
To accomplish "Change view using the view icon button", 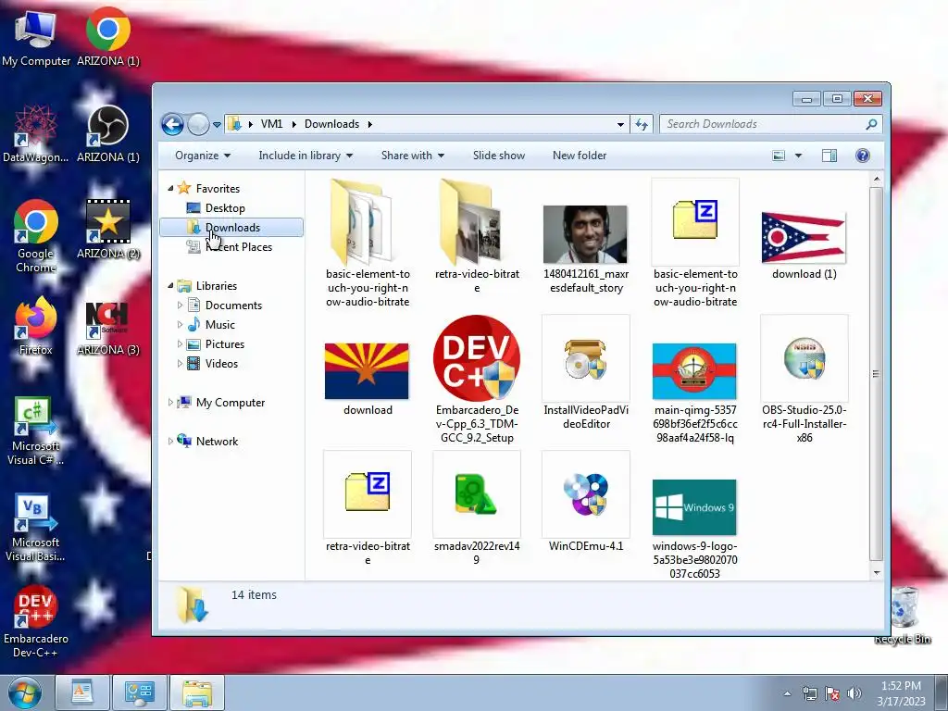I will pyautogui.click(x=779, y=156).
